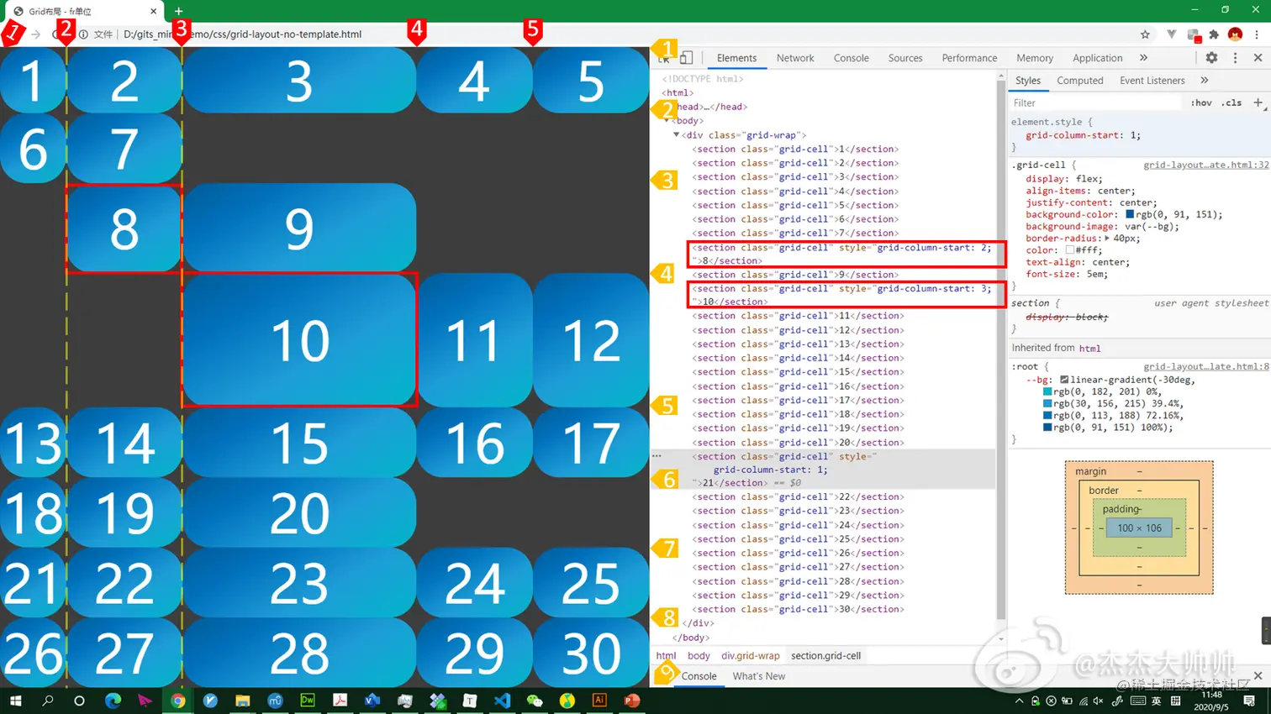Open Memory tab
The image size is (1271, 714).
[x=1035, y=58]
